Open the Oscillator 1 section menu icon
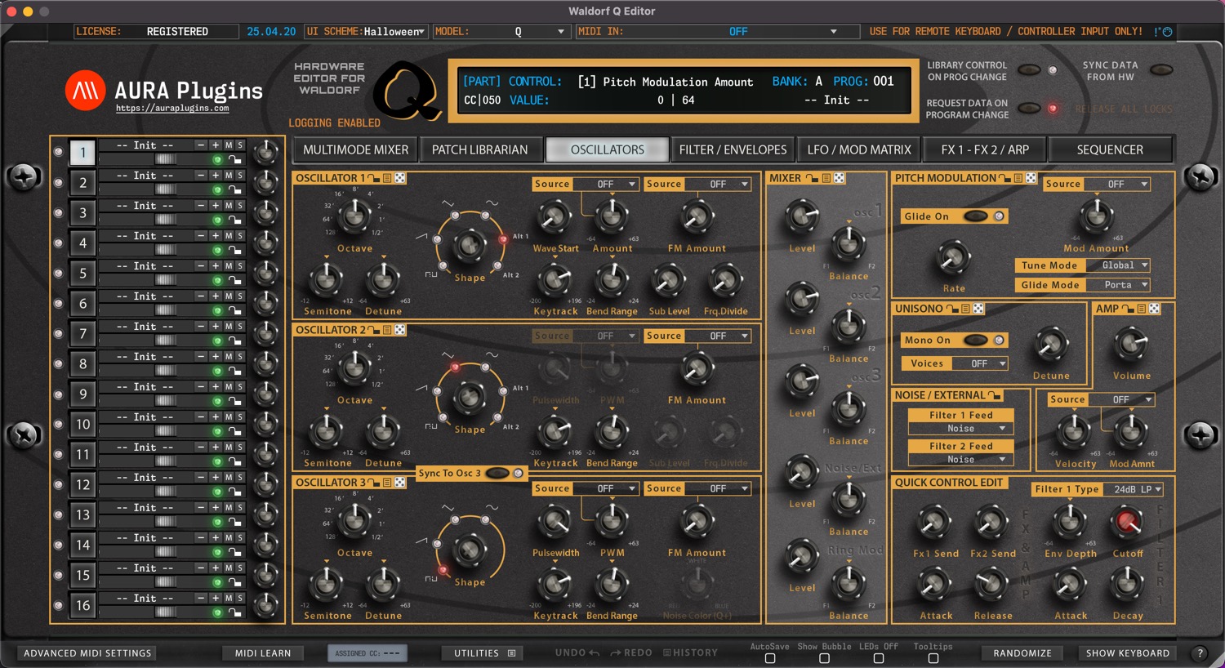This screenshot has width=1225, height=668. 387,178
